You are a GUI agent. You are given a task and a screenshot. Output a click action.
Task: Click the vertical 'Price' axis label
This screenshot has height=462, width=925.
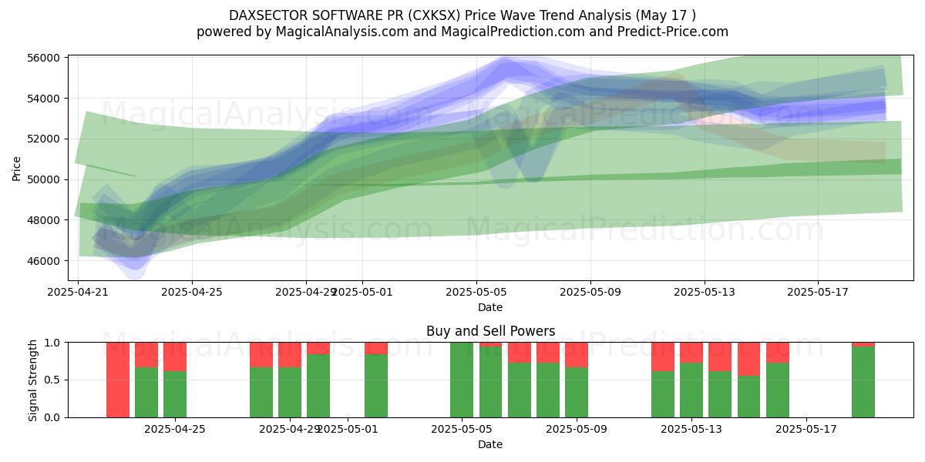17,168
